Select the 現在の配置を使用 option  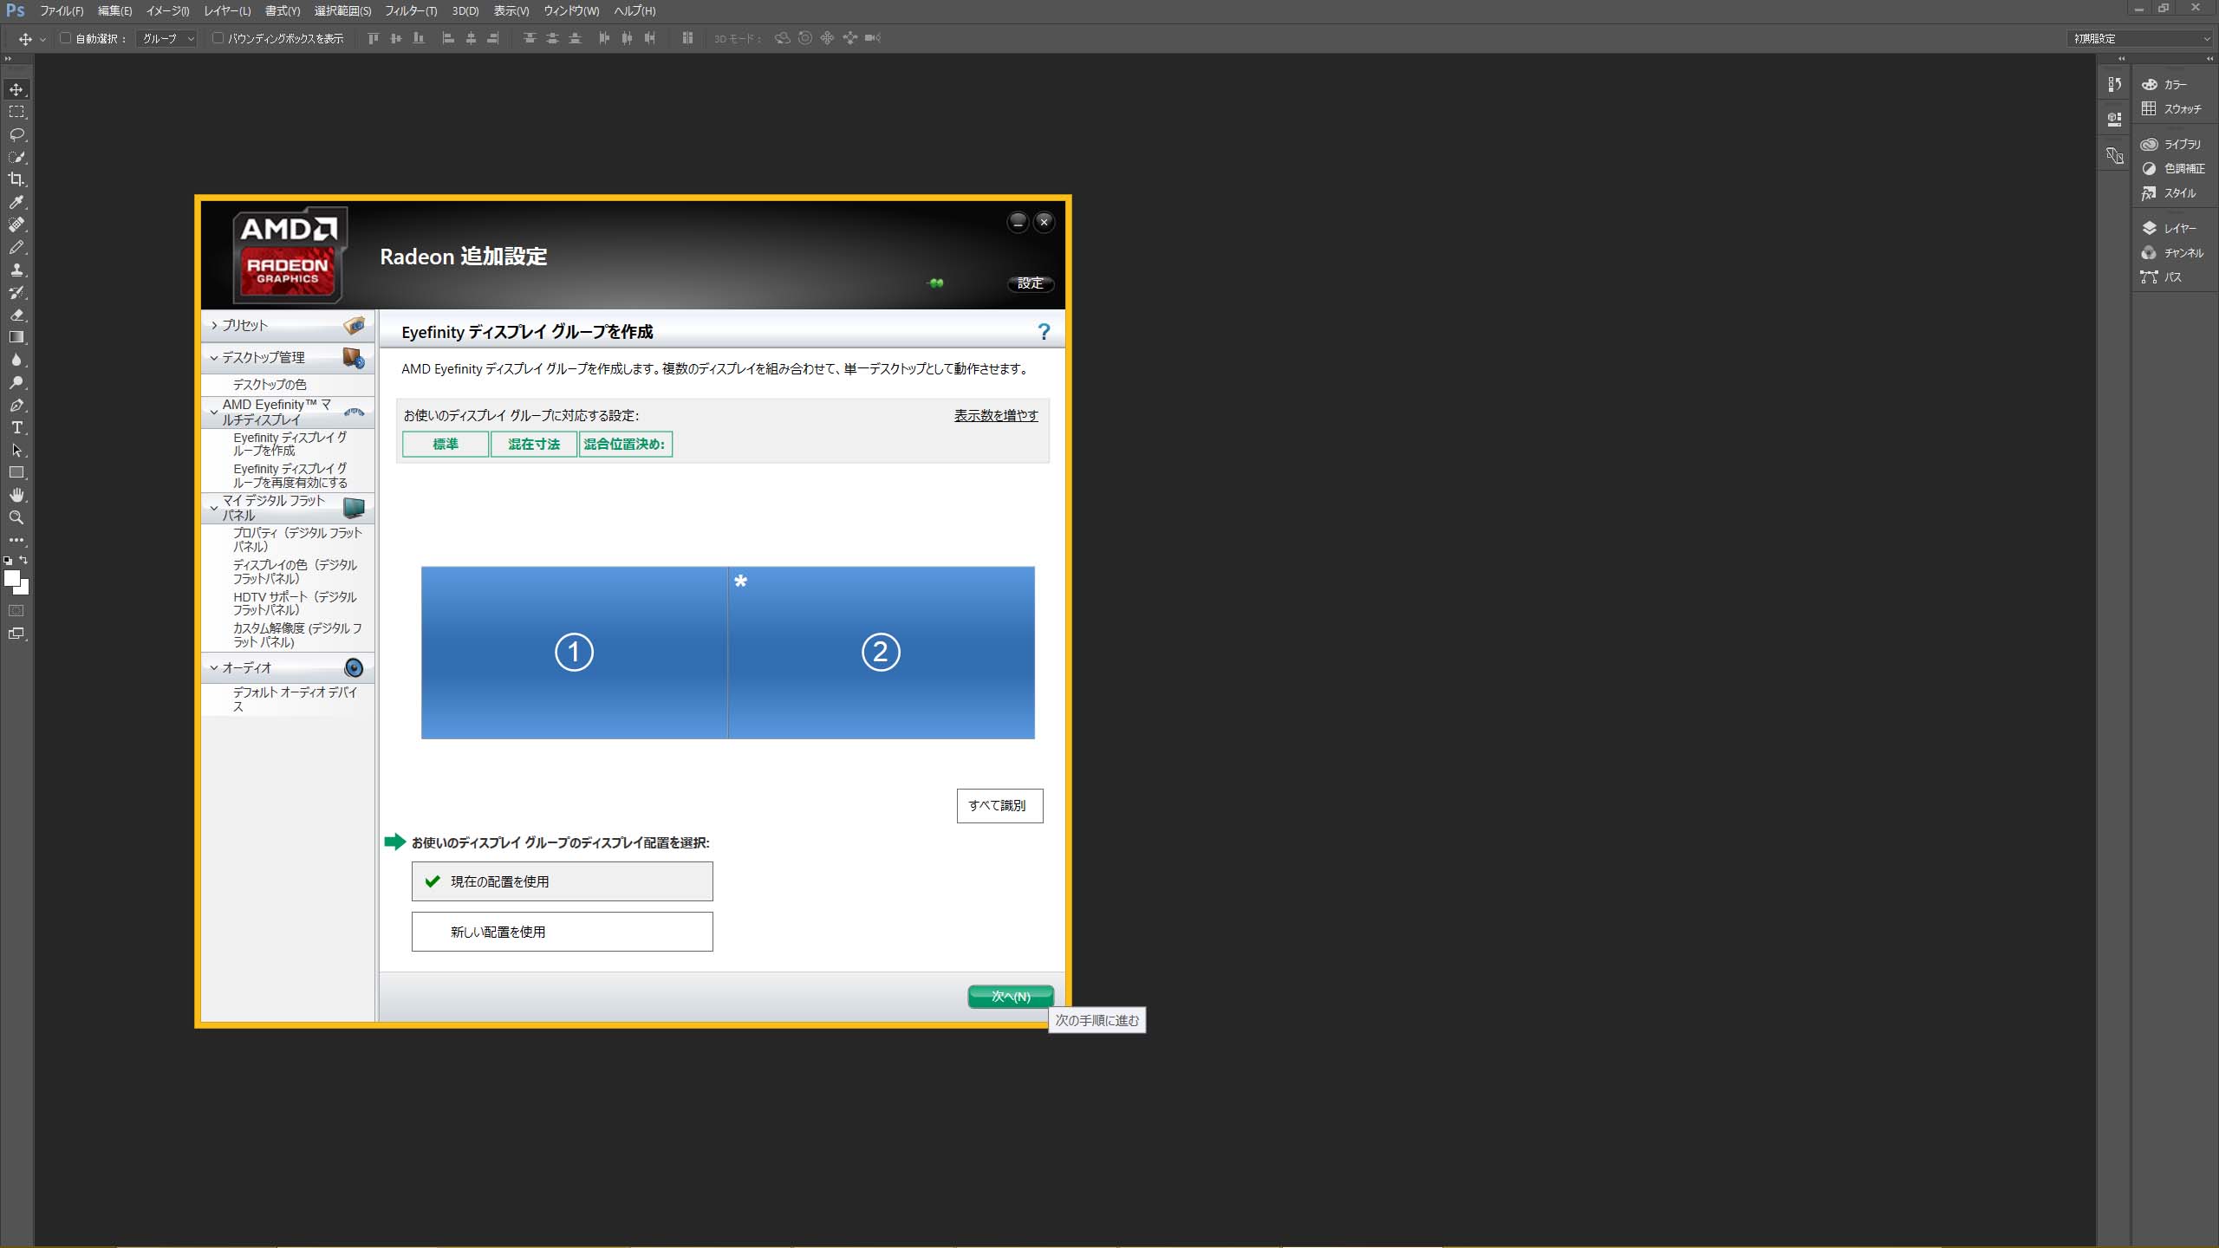(562, 881)
